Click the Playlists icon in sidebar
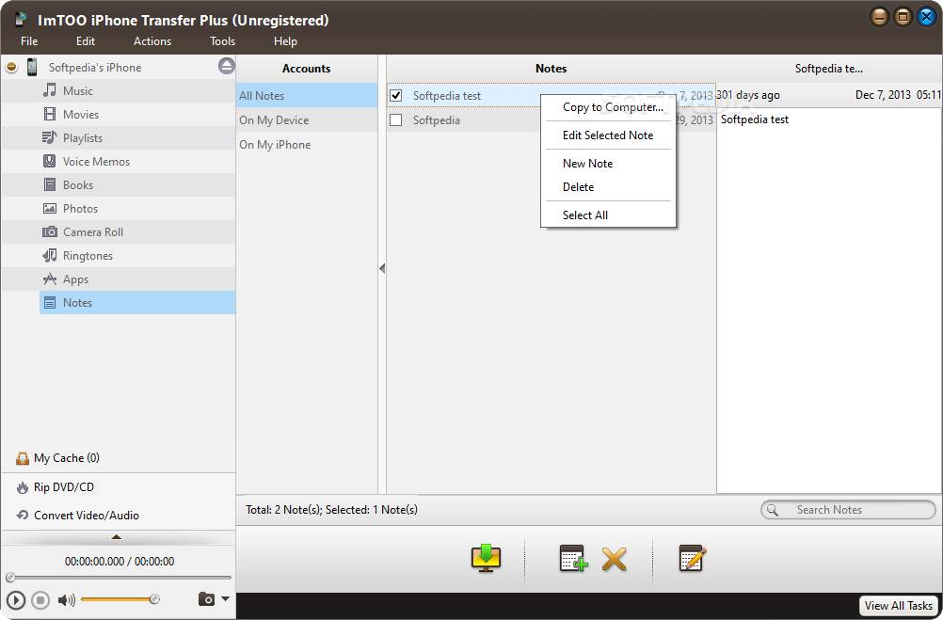This screenshot has width=943, height=620. [49, 137]
